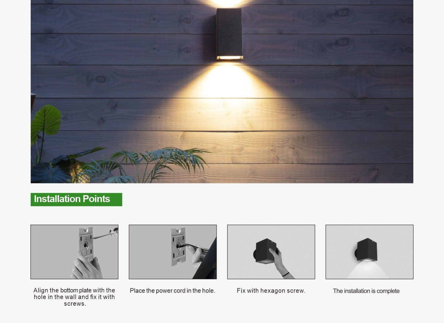Click the wall lamp fixture in main photo
Viewport: 444px width, 323px height.
pos(229,34)
